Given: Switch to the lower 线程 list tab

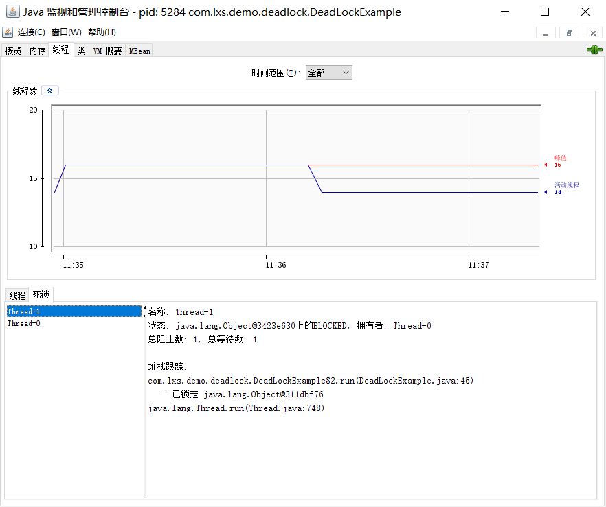Looking at the screenshot, I should (17, 296).
